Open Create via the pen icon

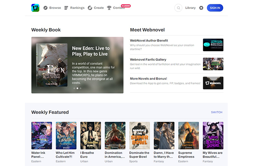pyautogui.click(x=90, y=8)
